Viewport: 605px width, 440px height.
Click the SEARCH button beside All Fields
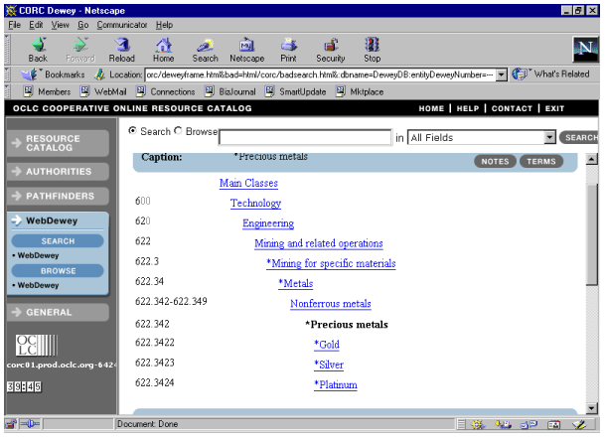point(578,138)
